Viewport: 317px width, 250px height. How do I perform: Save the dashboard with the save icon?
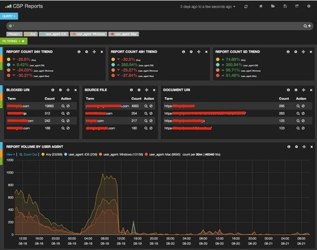pyautogui.click(x=285, y=6)
